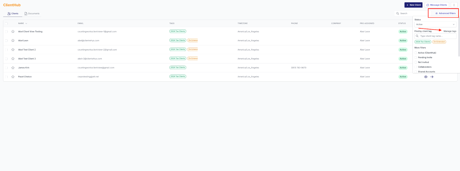The height and width of the screenshot is (171, 460).
Task: Sort by the NAME column chevron
Action: point(26,24)
